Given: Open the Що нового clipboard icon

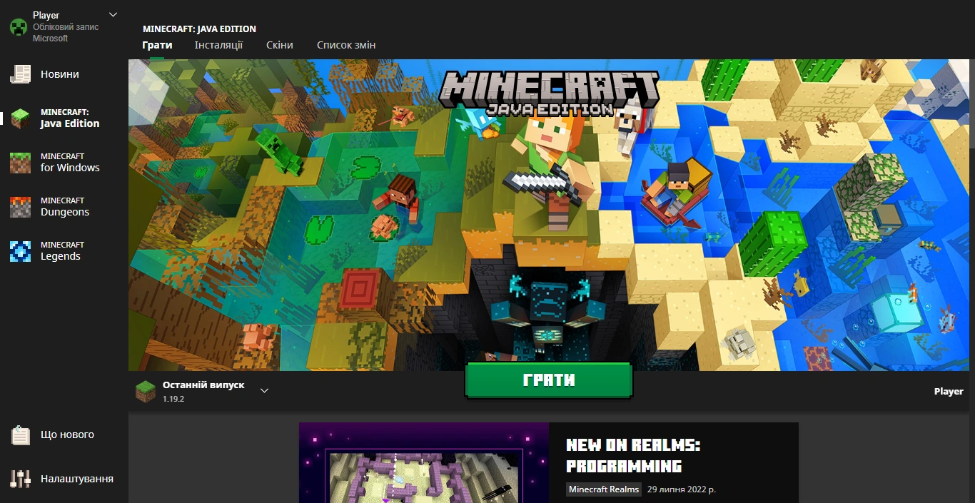Looking at the screenshot, I should click(21, 435).
